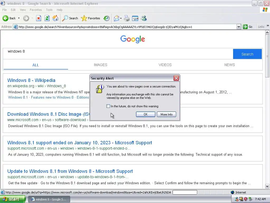Click the Go button
The image size is (270, 203).
pos(248,27)
